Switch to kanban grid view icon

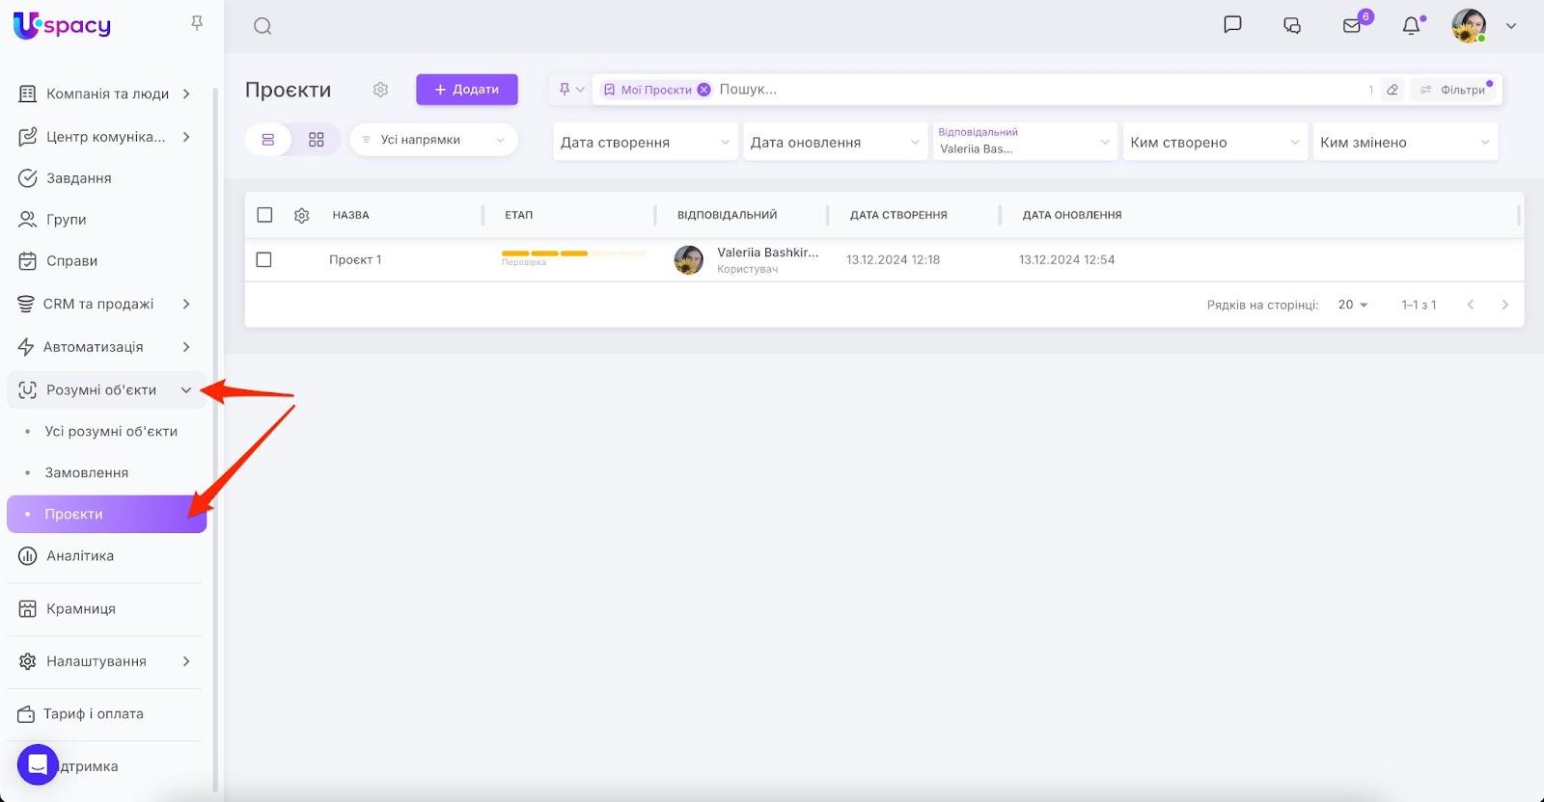click(316, 140)
